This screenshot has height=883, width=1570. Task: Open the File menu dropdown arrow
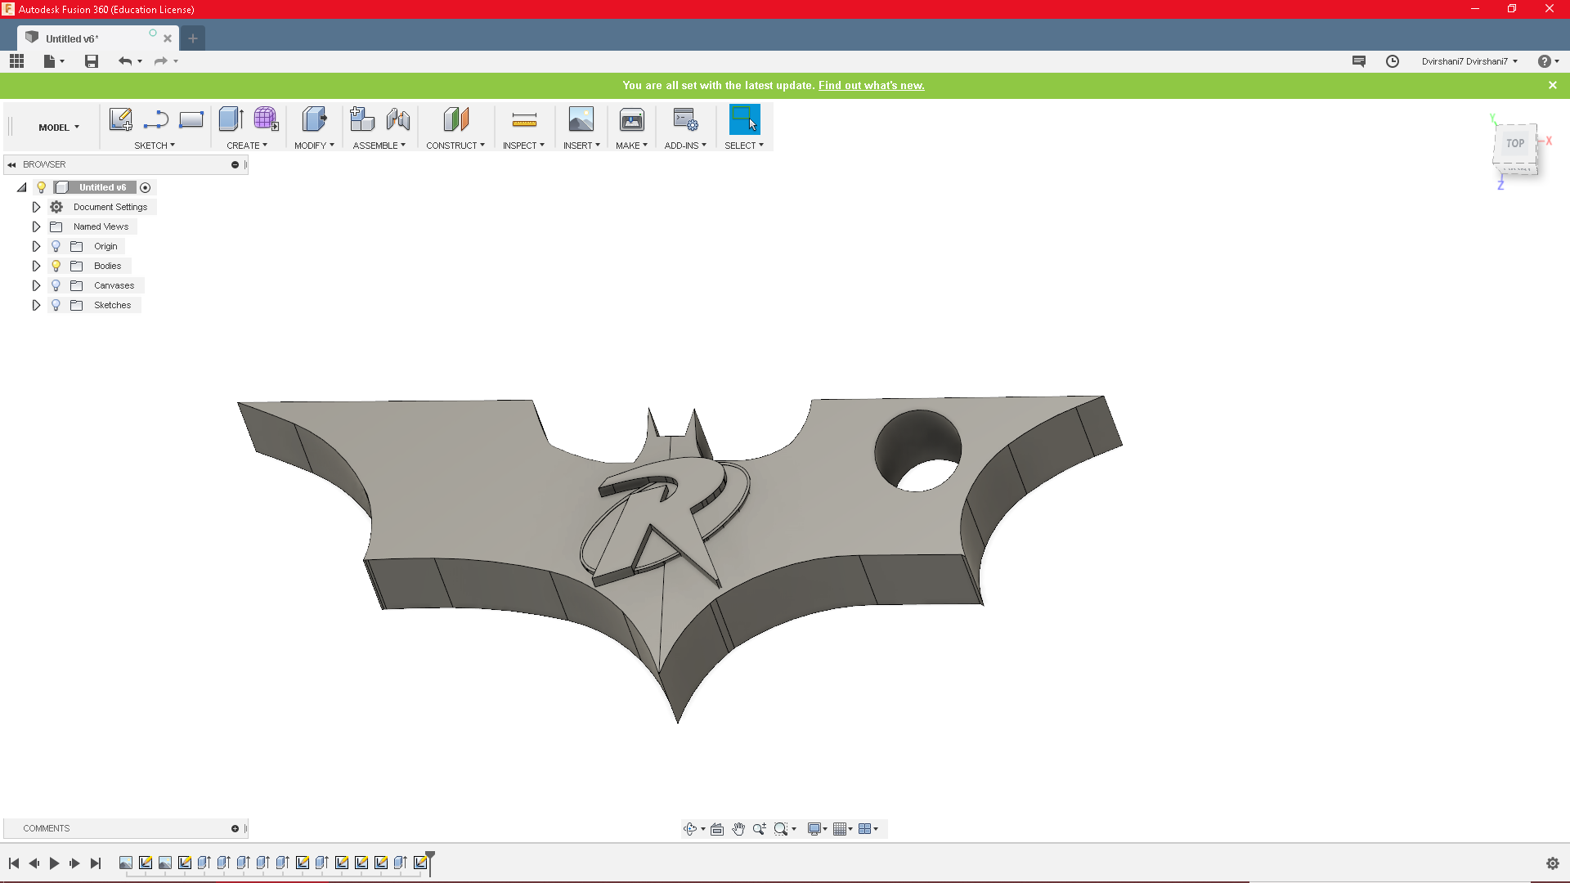[62, 61]
